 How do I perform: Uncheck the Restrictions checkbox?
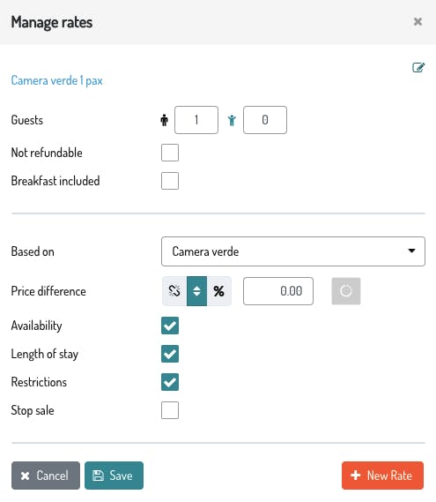(170, 382)
